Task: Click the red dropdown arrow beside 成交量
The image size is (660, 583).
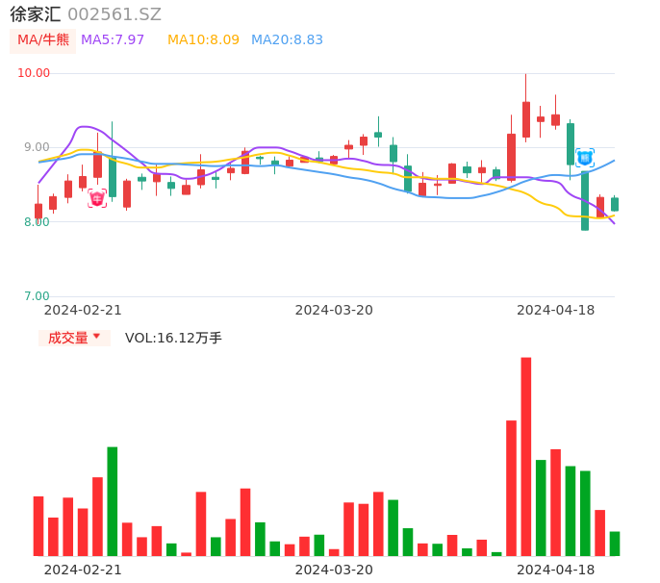Action: coord(96,337)
